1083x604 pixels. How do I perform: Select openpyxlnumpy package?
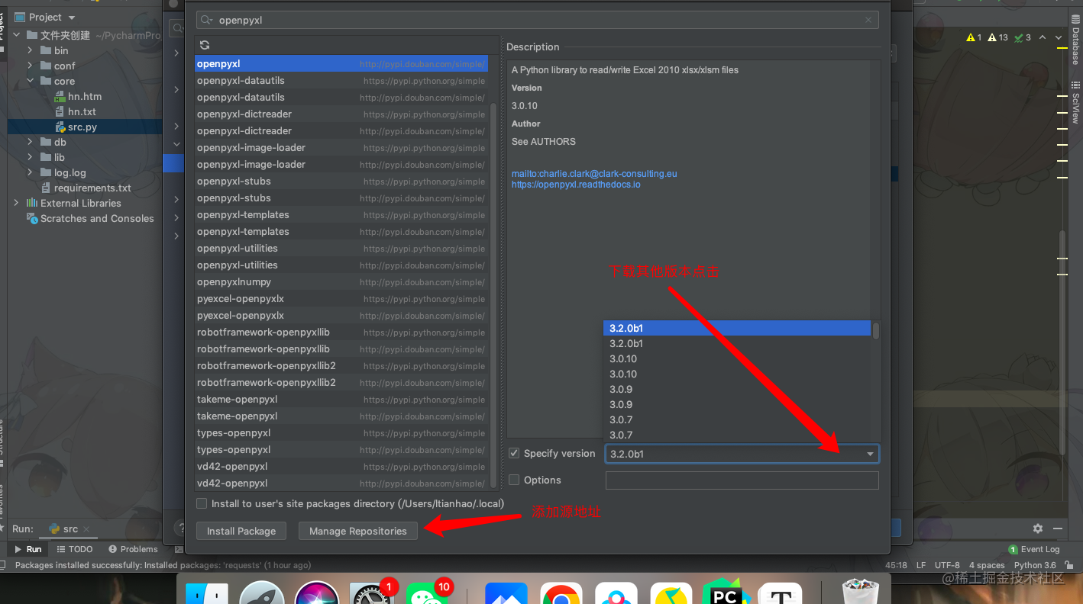click(341, 282)
